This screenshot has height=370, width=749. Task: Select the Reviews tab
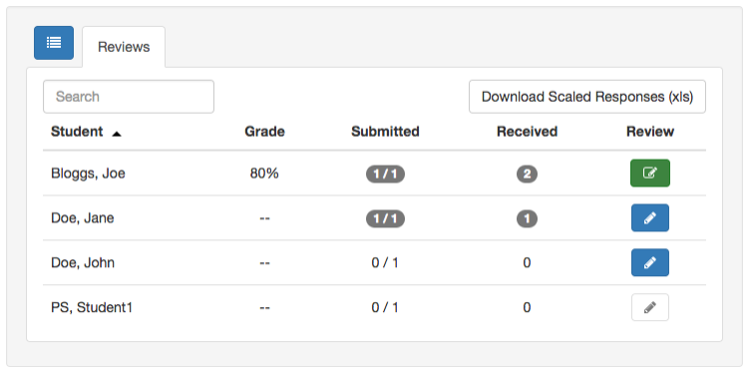point(124,47)
